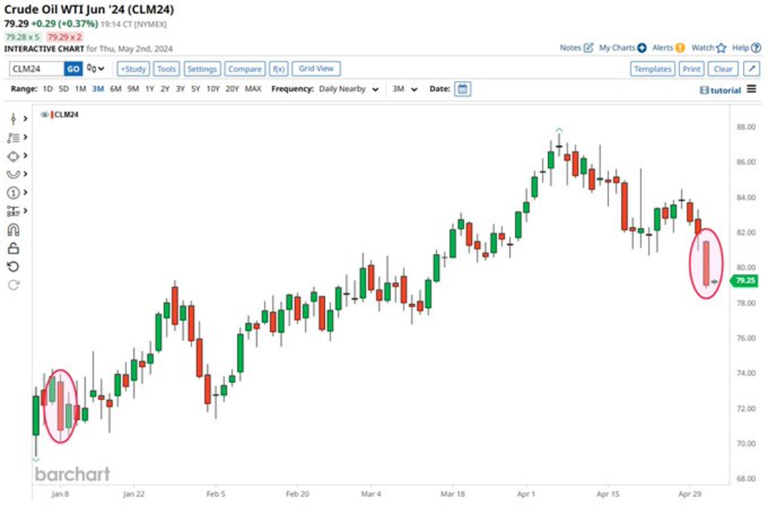This screenshot has height=507, width=768.
Task: Select the 6M range option
Action: pyautogui.click(x=115, y=89)
